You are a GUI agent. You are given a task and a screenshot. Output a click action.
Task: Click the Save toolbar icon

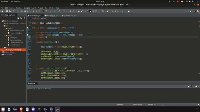(7, 11)
